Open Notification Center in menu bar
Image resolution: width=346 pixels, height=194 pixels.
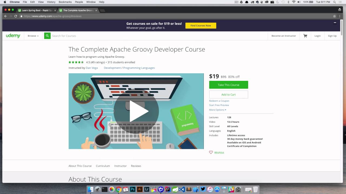pyautogui.click(x=341, y=2)
